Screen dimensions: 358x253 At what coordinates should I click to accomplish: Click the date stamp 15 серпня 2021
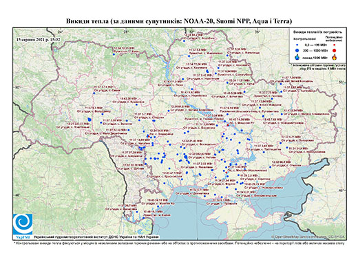38,39
